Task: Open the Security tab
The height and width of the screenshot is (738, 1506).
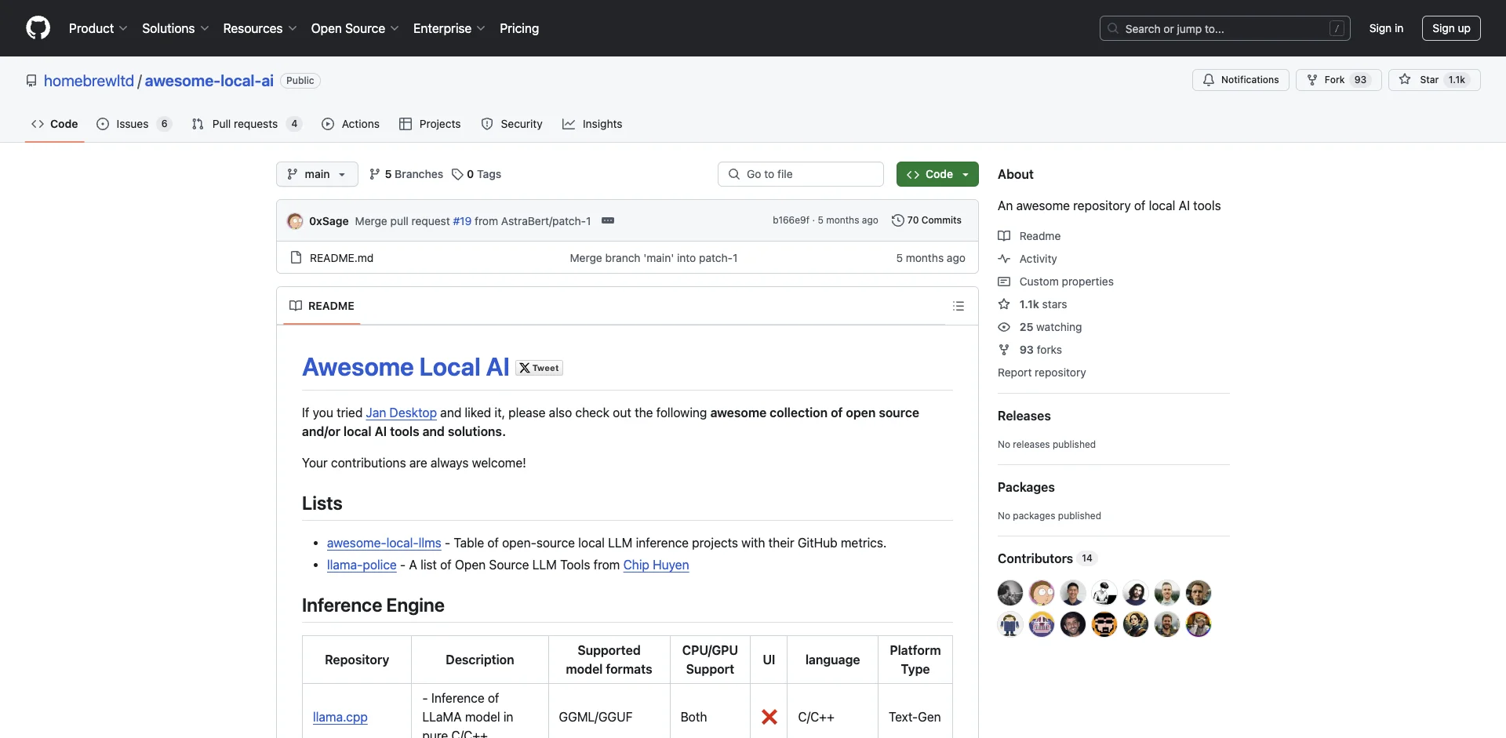Action: [x=511, y=124]
